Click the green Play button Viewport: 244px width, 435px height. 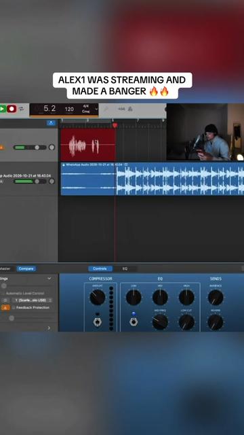(2, 109)
